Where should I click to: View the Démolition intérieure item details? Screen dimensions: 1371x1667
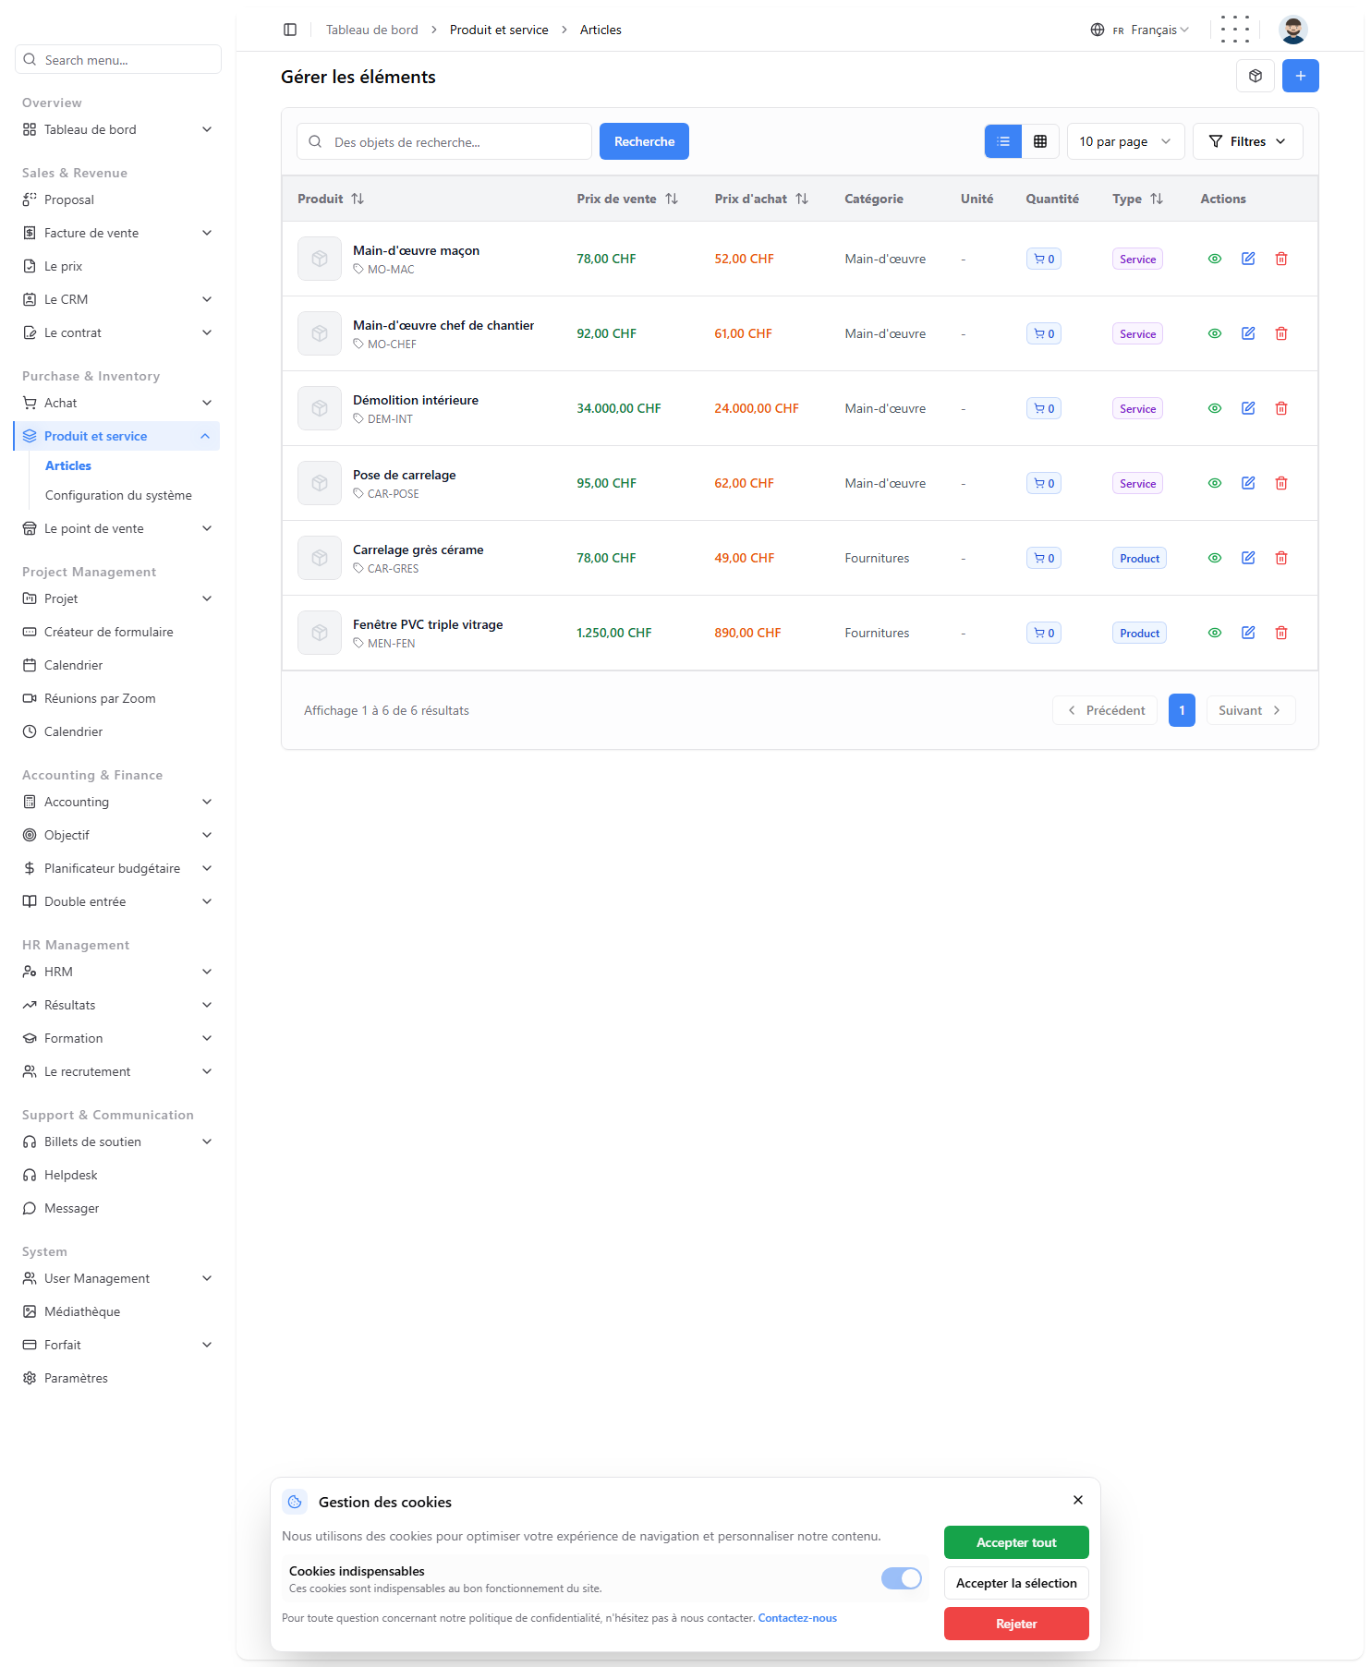pos(1214,408)
